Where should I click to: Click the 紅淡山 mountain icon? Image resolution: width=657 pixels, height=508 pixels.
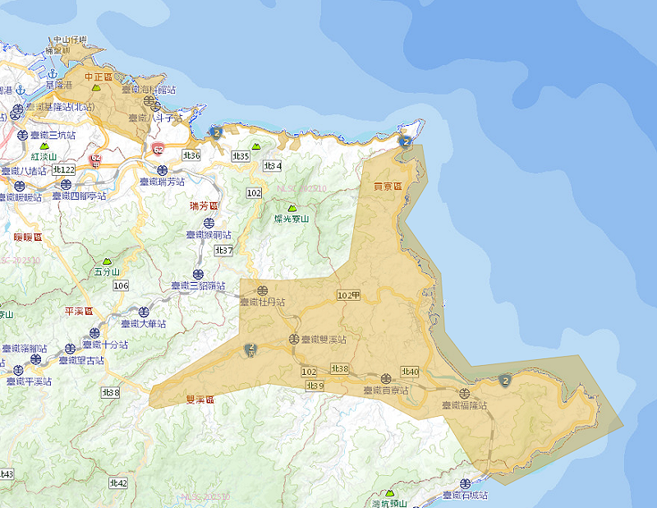pos(44,145)
